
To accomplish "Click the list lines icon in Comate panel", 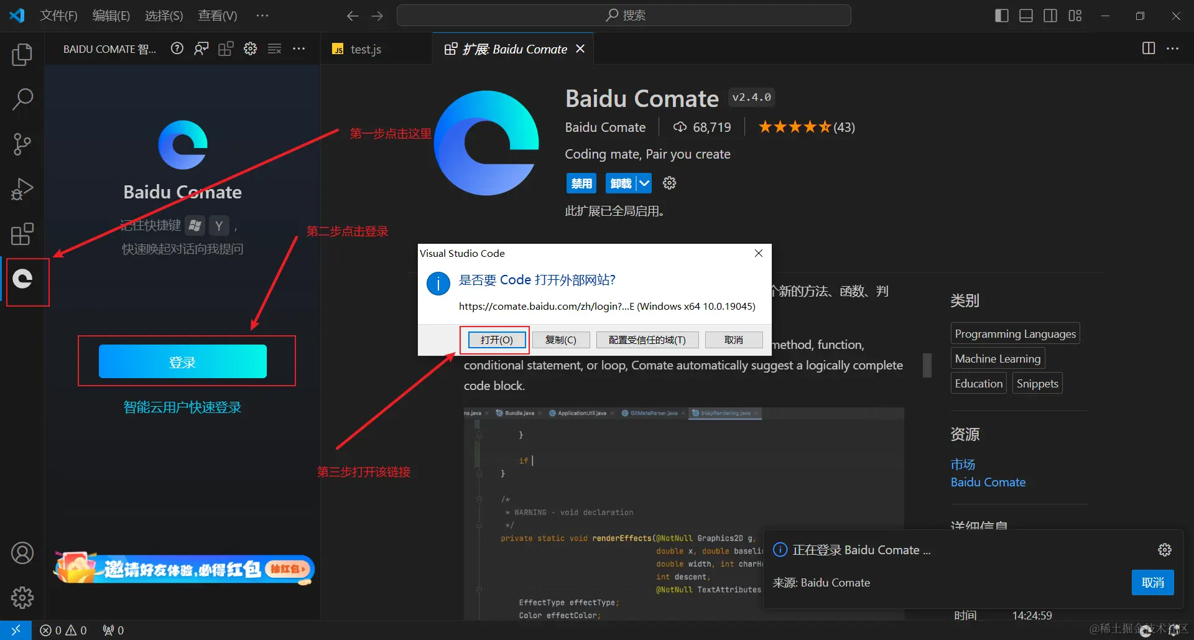I will (274, 49).
